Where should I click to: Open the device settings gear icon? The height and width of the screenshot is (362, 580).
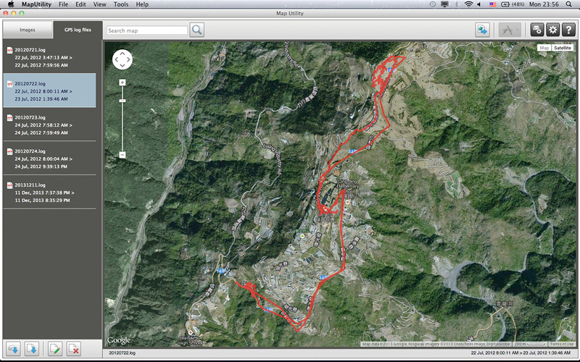(x=536, y=30)
